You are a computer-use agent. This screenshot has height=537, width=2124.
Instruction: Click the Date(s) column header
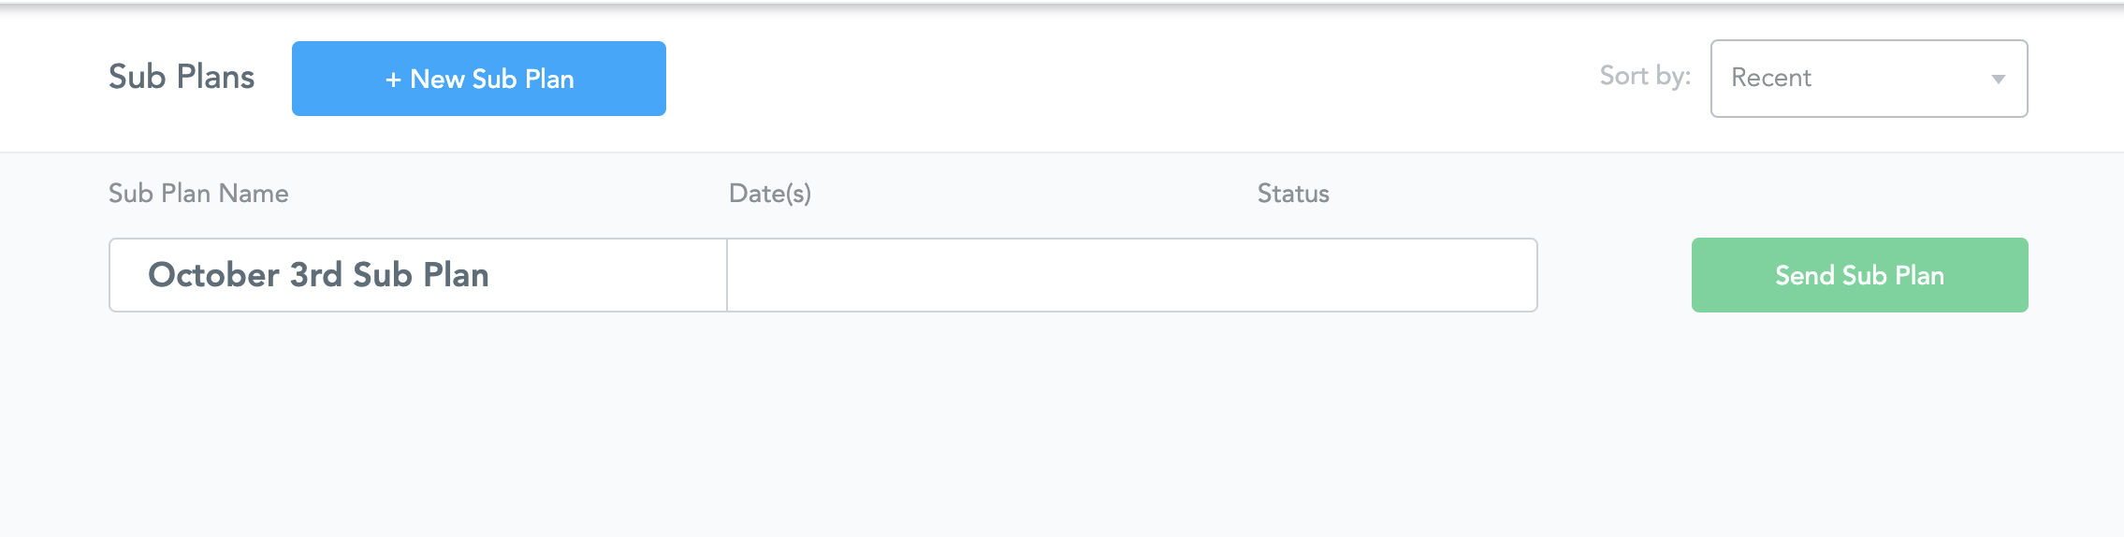click(769, 194)
